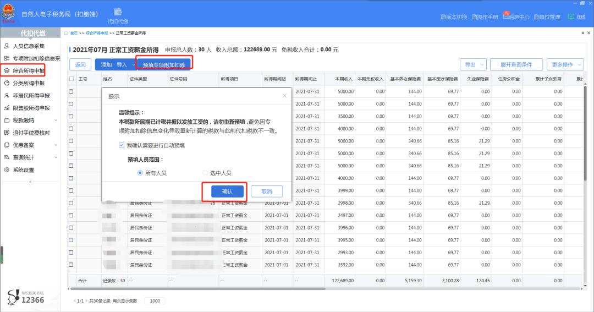The image size is (594, 312).
Task: Check the row checkbox for 2998.00 income
Action: click(71, 203)
